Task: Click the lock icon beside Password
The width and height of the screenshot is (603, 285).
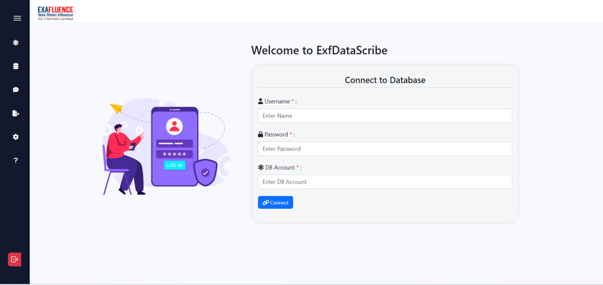Action: (x=261, y=134)
